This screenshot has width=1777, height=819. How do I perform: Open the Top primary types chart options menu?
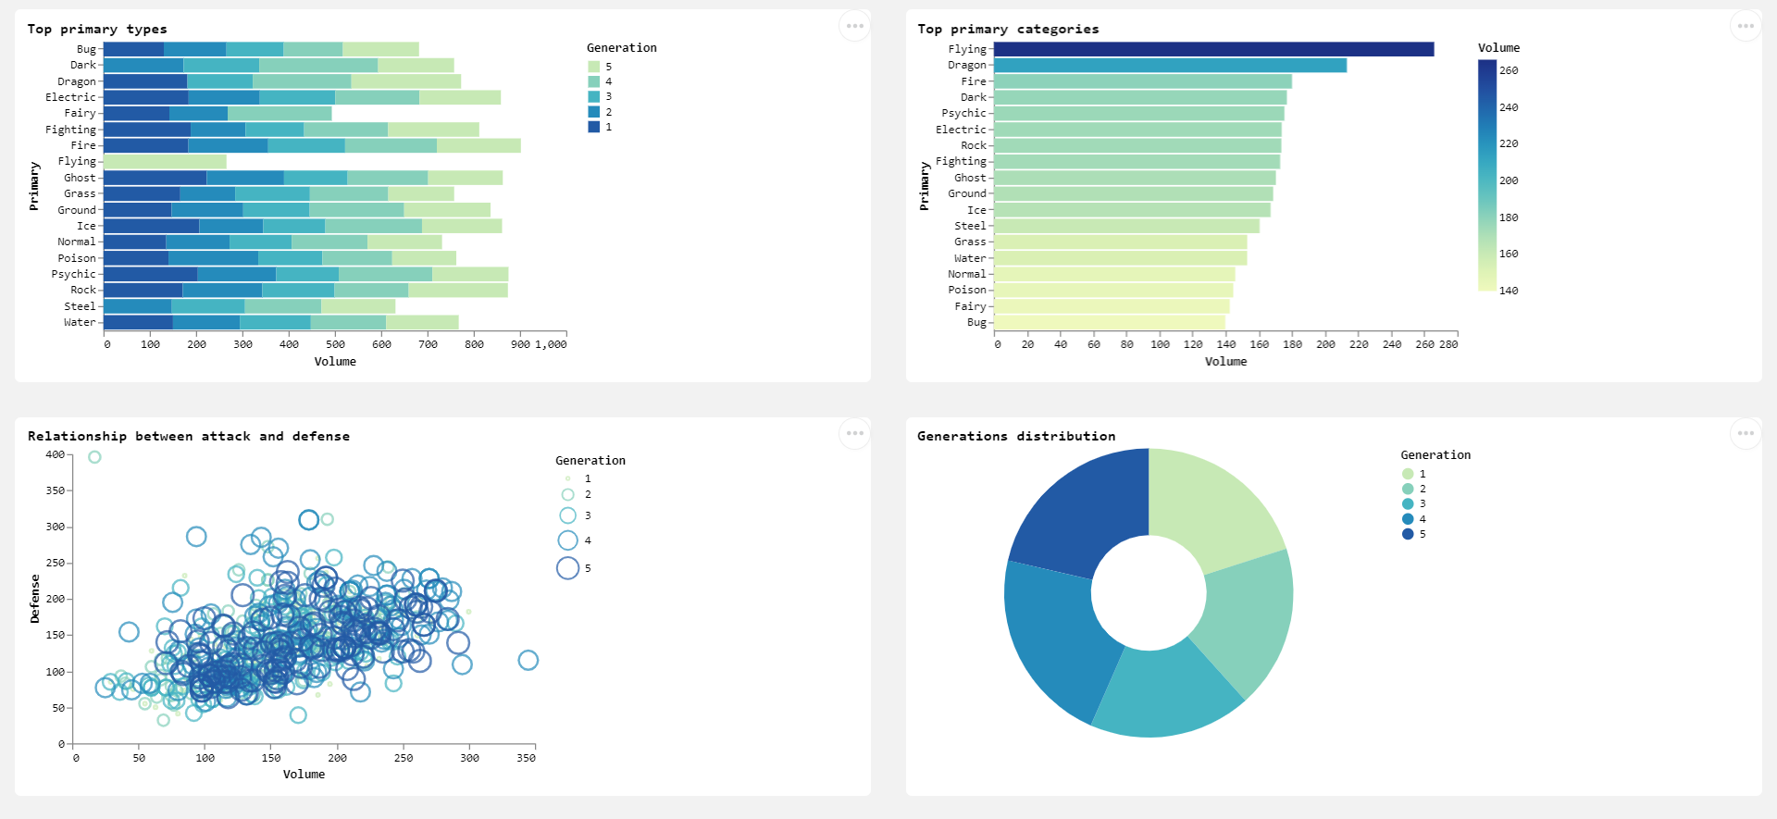coord(853,26)
